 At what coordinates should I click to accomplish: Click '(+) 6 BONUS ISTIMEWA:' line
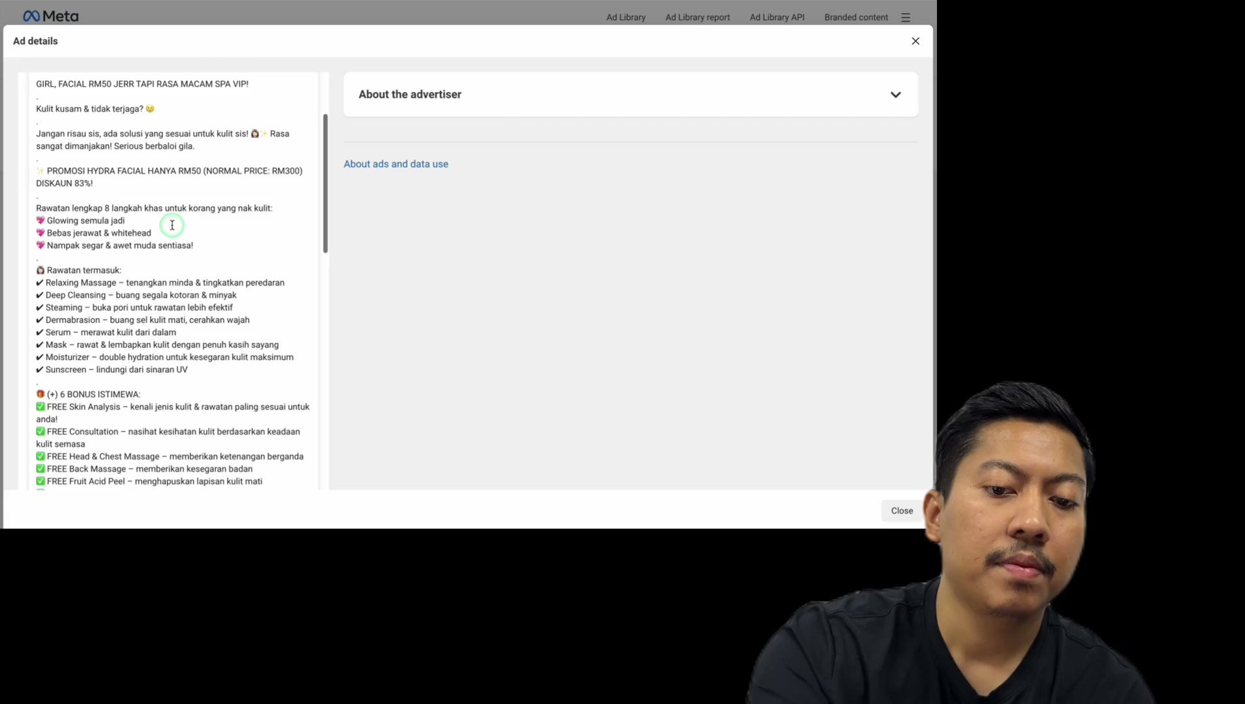[88, 394]
